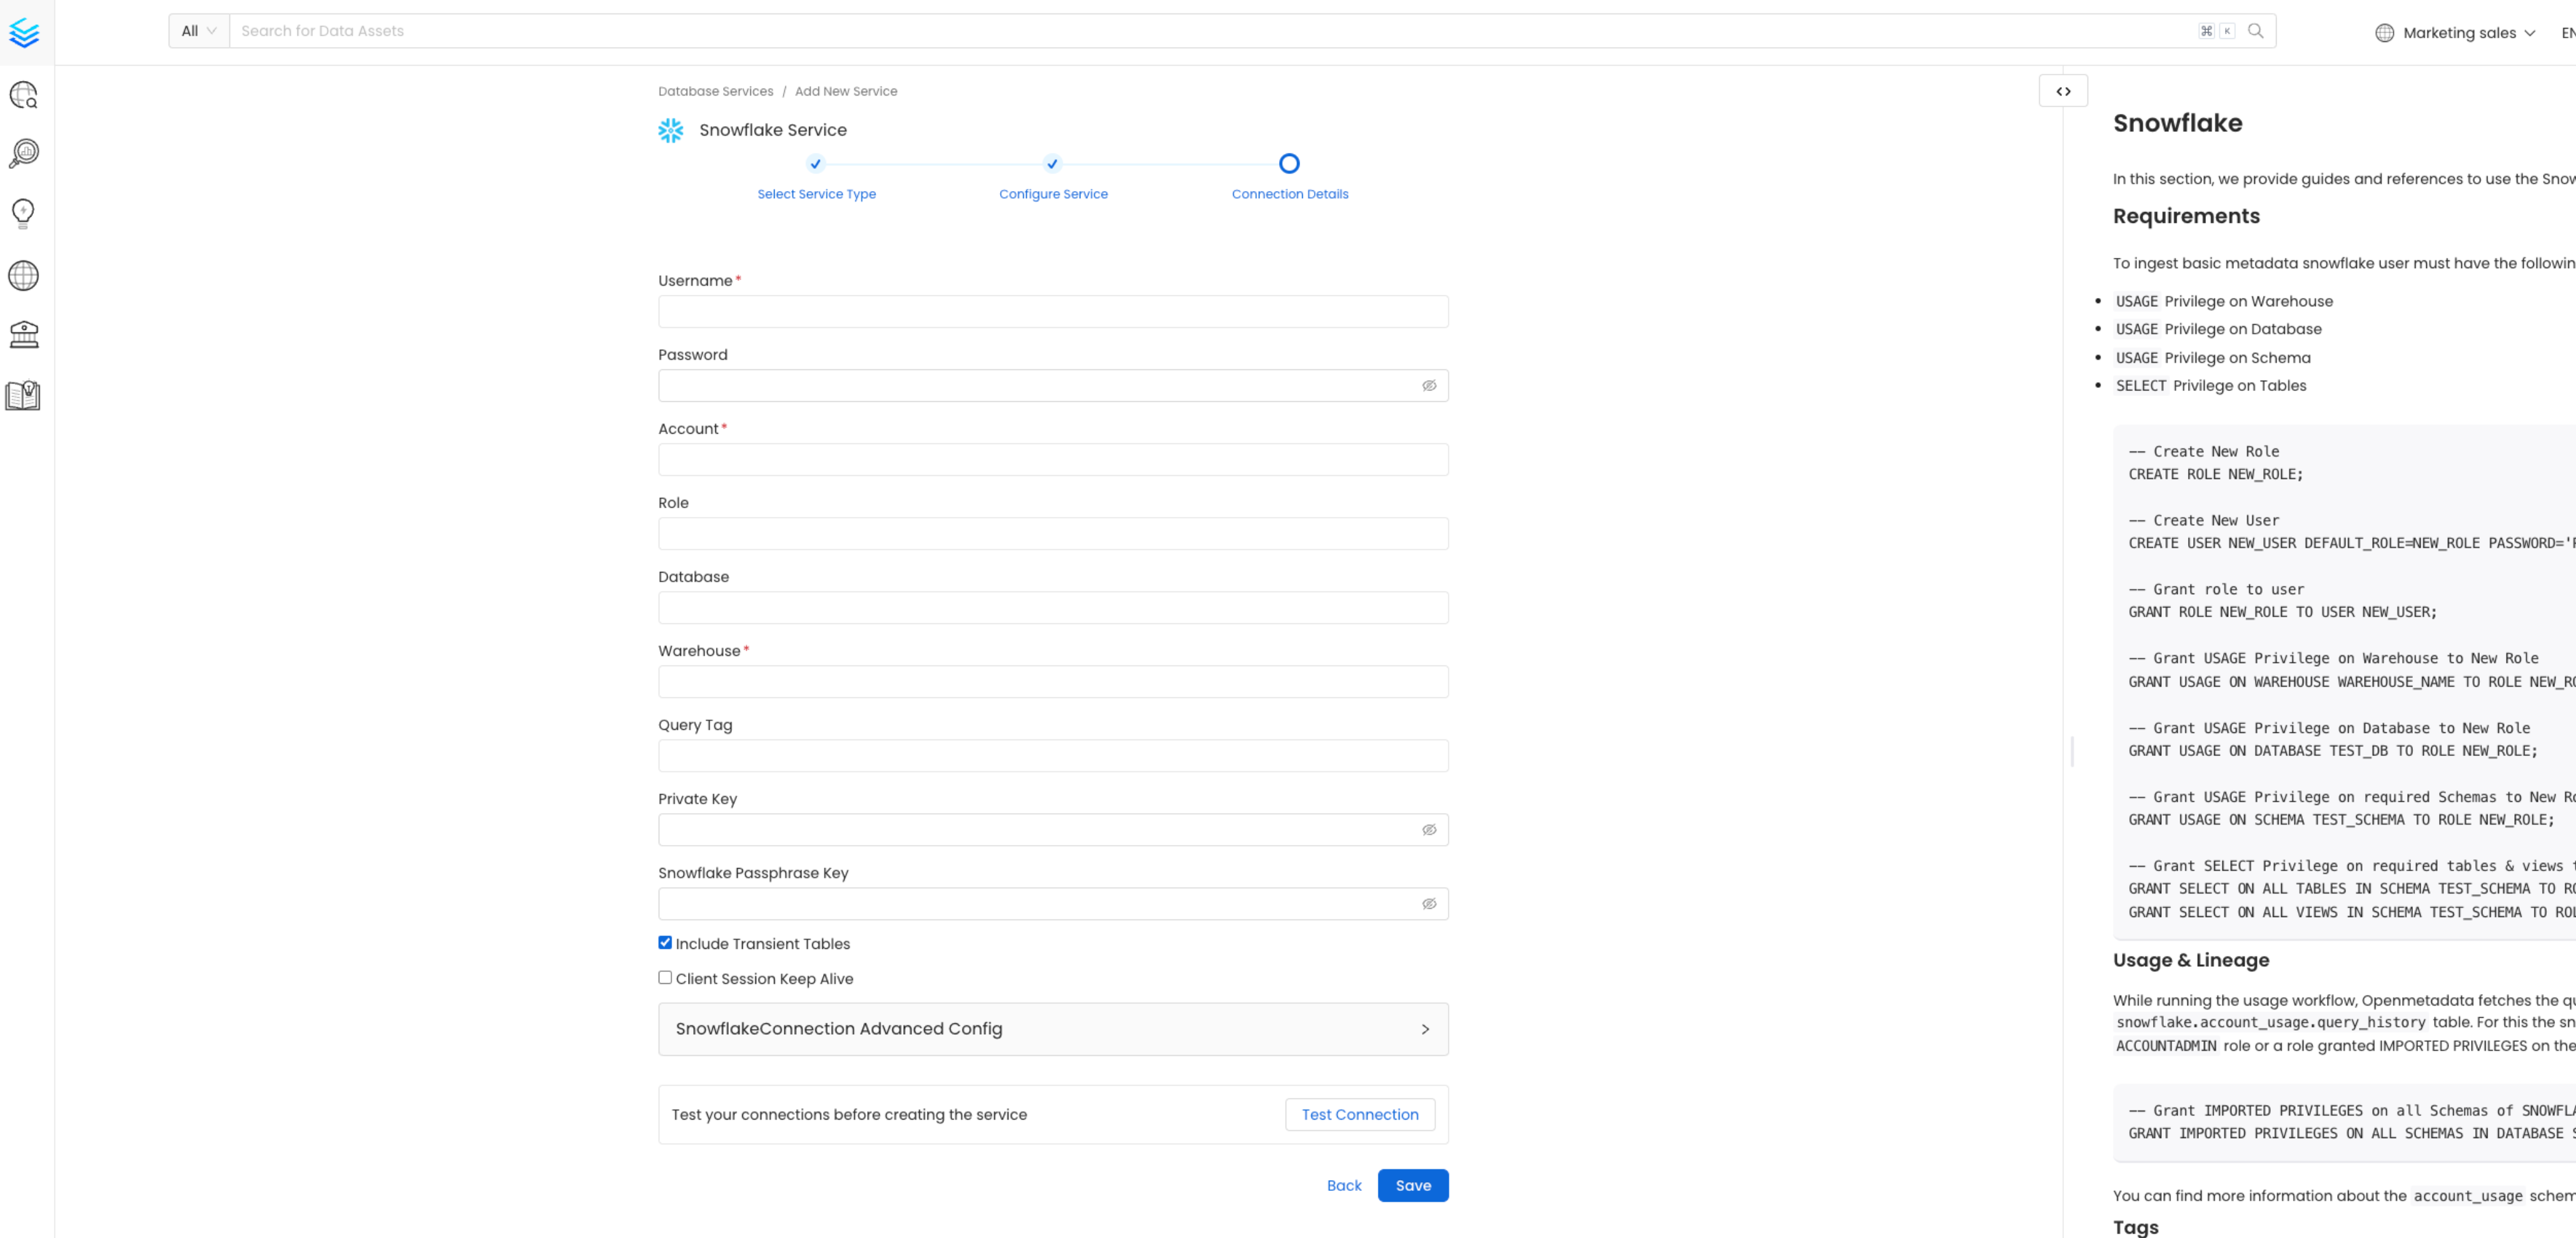Open the Explore sidebar icon
The image size is (2576, 1238).
click(24, 95)
